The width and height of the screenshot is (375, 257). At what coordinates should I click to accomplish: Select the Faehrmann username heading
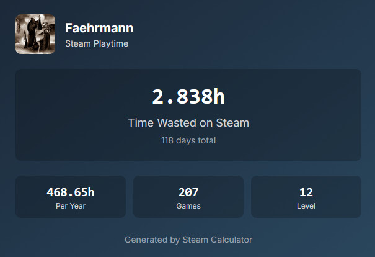tap(99, 28)
